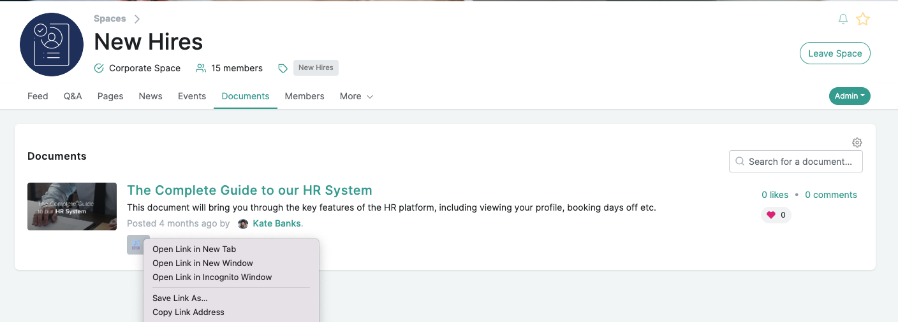Image resolution: width=898 pixels, height=322 pixels.
Task: Switch to the Feed tab
Action: click(x=38, y=96)
